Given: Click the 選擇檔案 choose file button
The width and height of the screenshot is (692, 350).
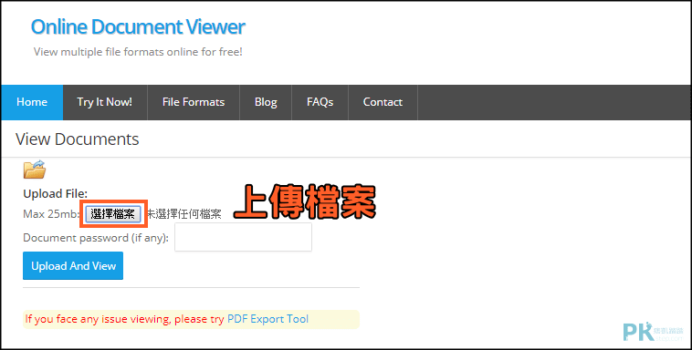Looking at the screenshot, I should coord(113,214).
